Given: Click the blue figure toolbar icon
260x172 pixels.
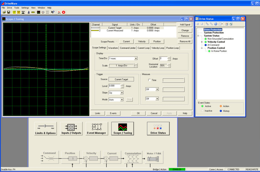Looking at the screenshot, I should (29, 12).
